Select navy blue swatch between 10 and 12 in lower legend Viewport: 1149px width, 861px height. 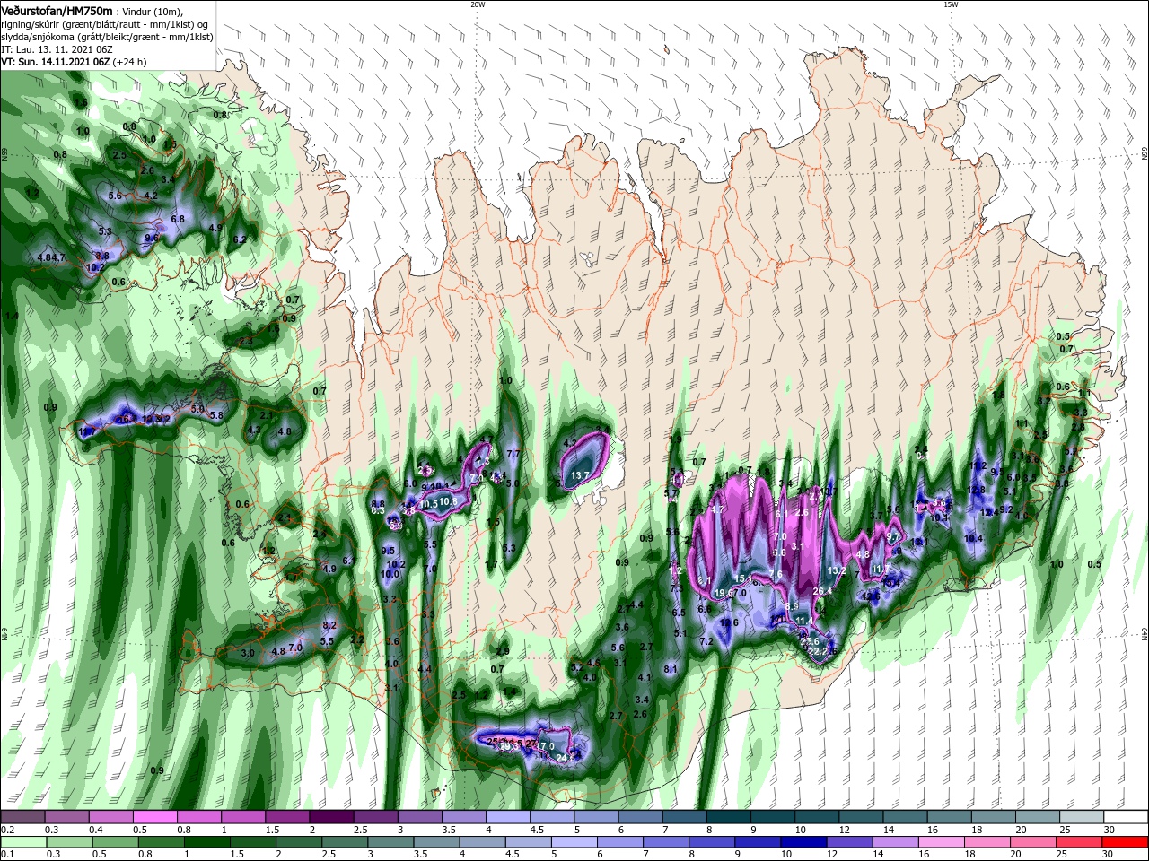[803, 842]
